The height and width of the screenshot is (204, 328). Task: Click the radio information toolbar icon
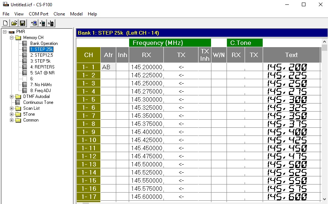coord(51,23)
